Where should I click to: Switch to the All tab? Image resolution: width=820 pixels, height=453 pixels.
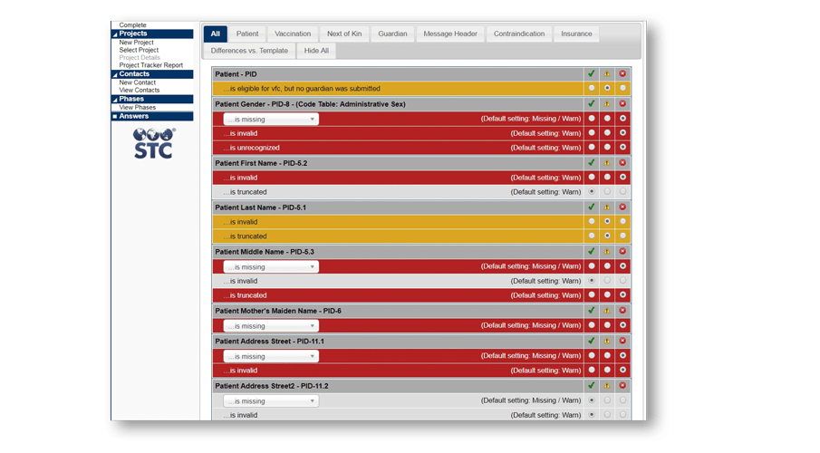pos(215,34)
